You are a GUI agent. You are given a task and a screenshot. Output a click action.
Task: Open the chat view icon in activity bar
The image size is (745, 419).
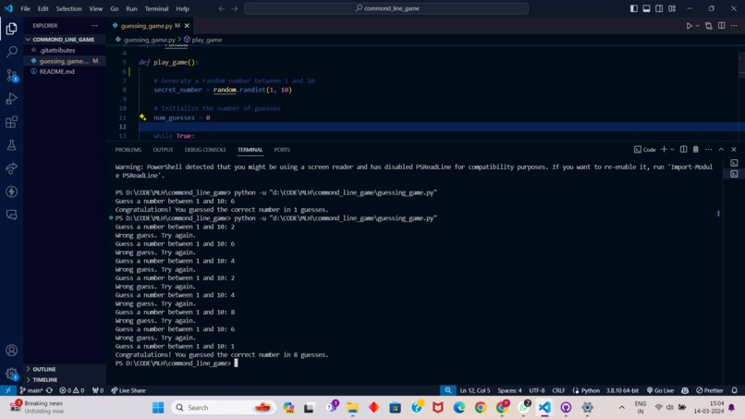coord(11,215)
